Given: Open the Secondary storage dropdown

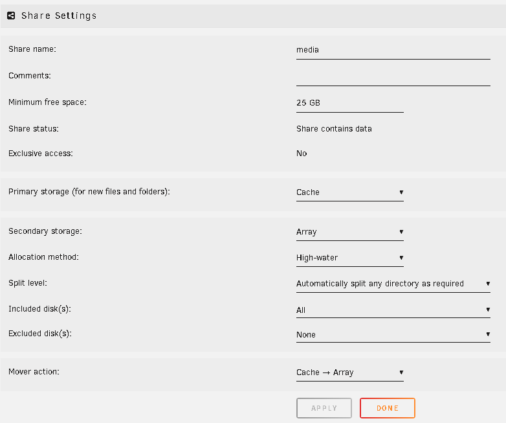Looking at the screenshot, I should click(350, 232).
